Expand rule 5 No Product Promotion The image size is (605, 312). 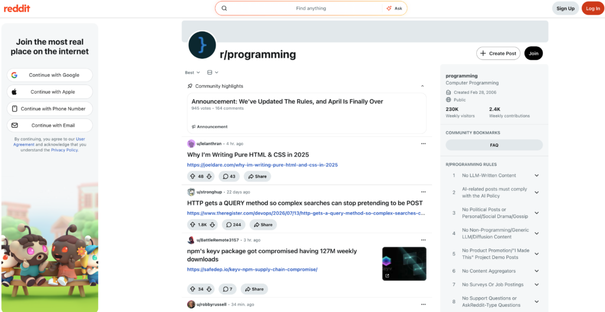pos(536,254)
